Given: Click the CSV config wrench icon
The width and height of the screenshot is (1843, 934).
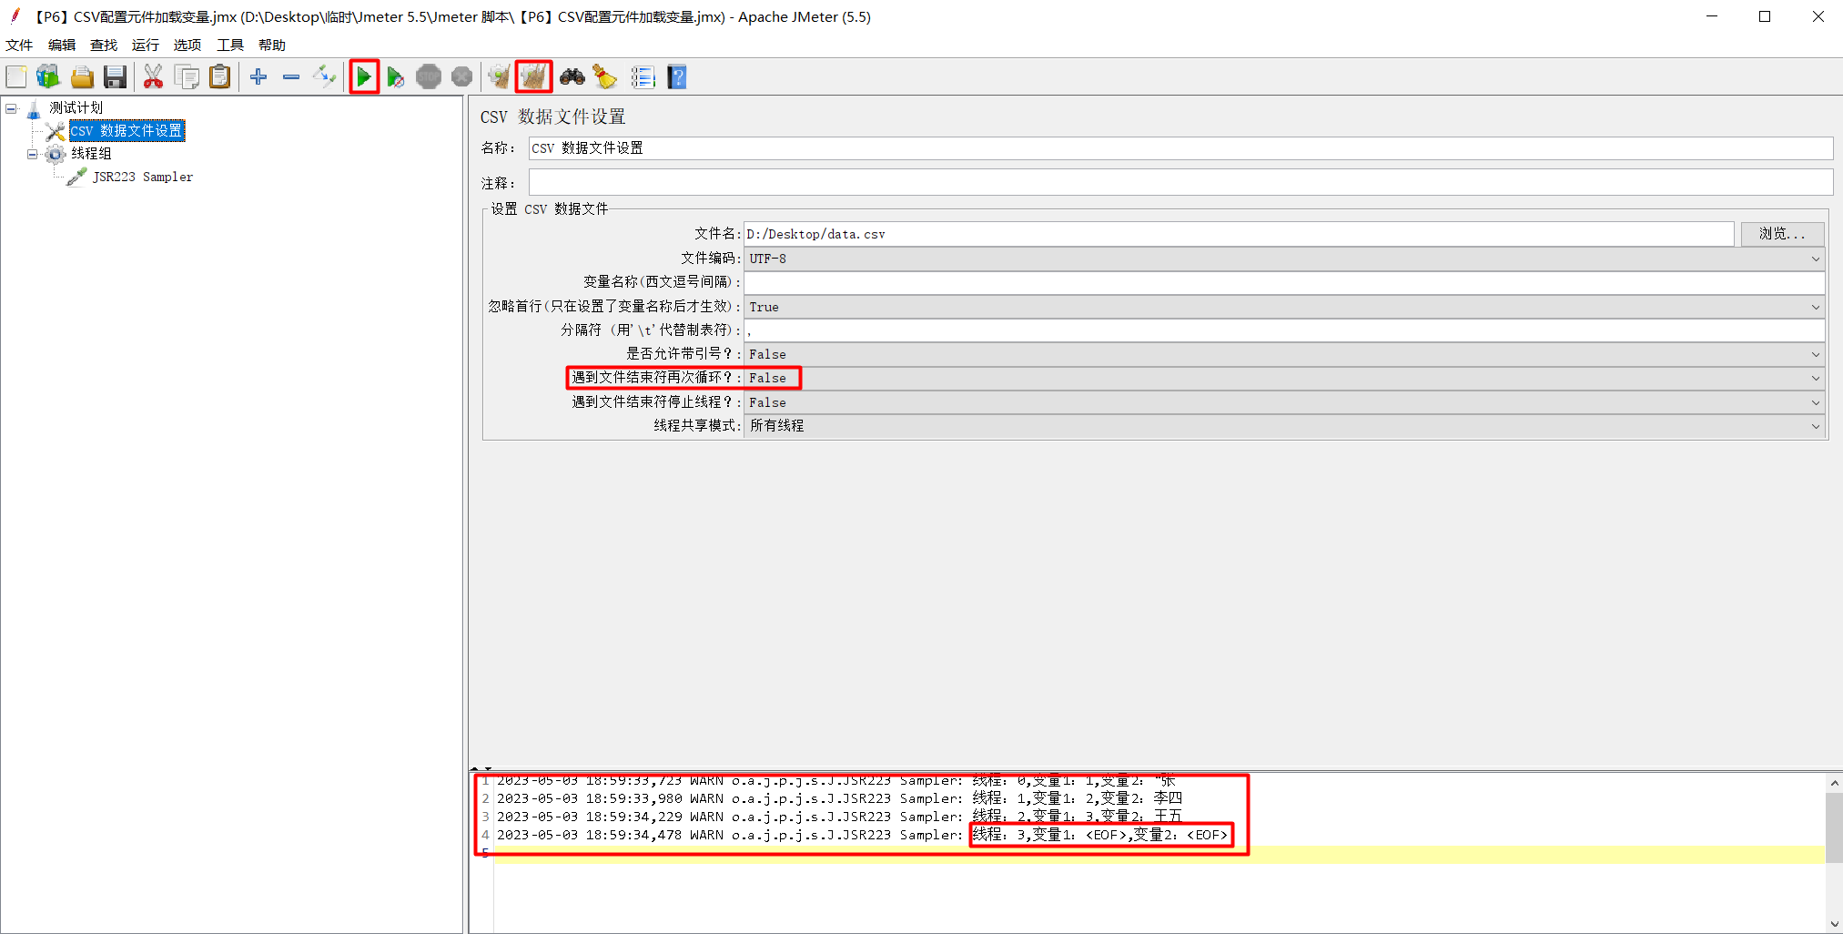Looking at the screenshot, I should 56,131.
